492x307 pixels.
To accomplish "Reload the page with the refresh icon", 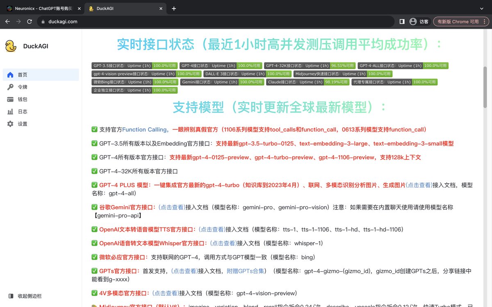I will coord(30,22).
